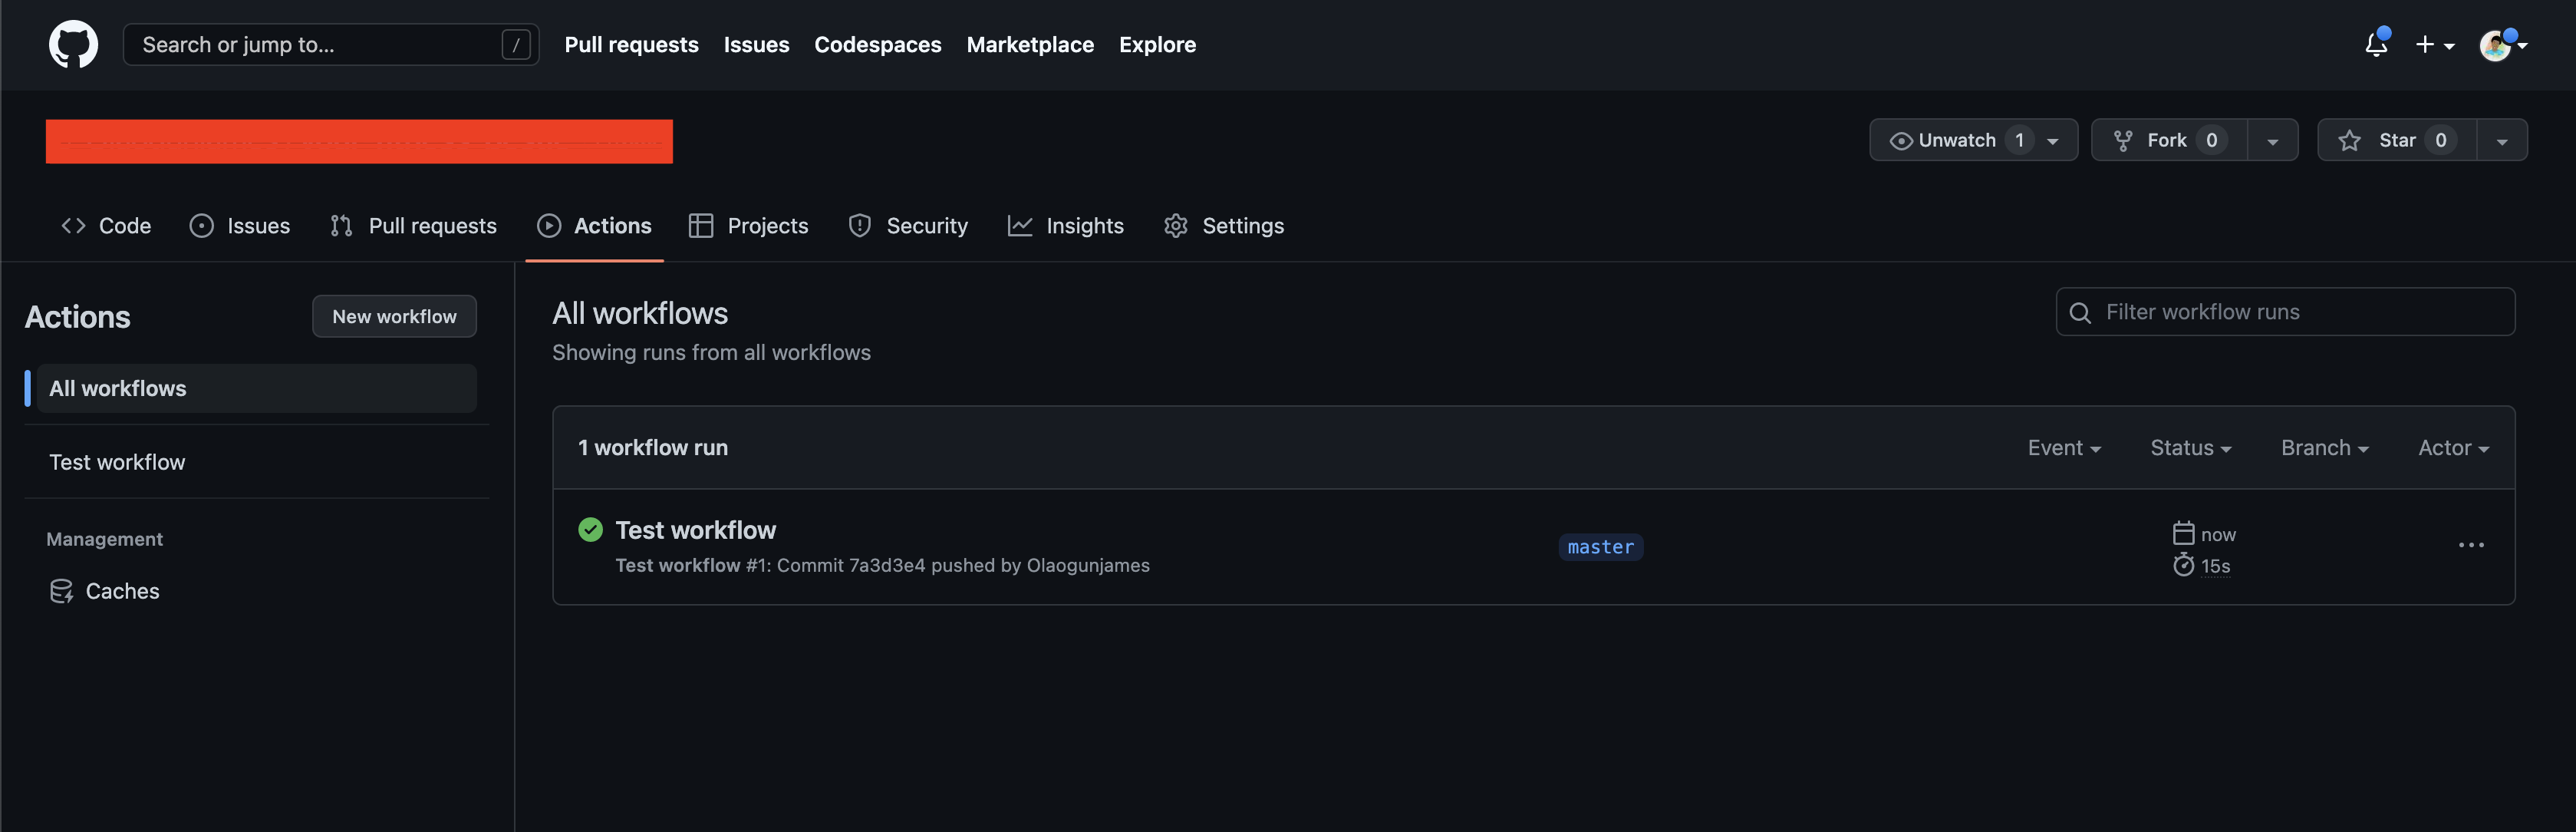Open the Insights graph tab
Image resolution: width=2576 pixels, height=832 pixels.
[1065, 226]
